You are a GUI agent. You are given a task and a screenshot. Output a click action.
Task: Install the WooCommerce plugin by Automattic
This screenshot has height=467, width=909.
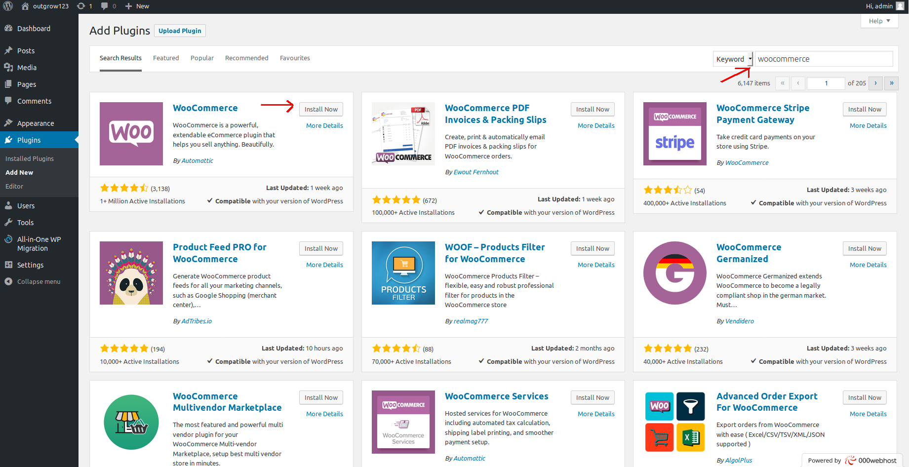[x=321, y=109]
